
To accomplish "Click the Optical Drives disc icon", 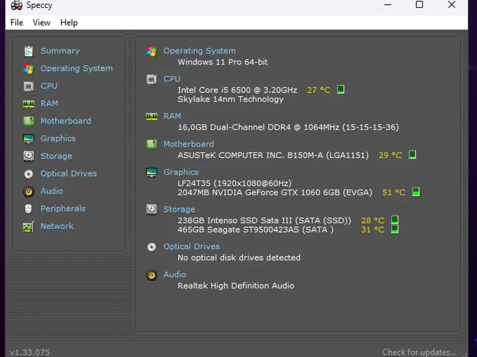I will point(28,173).
